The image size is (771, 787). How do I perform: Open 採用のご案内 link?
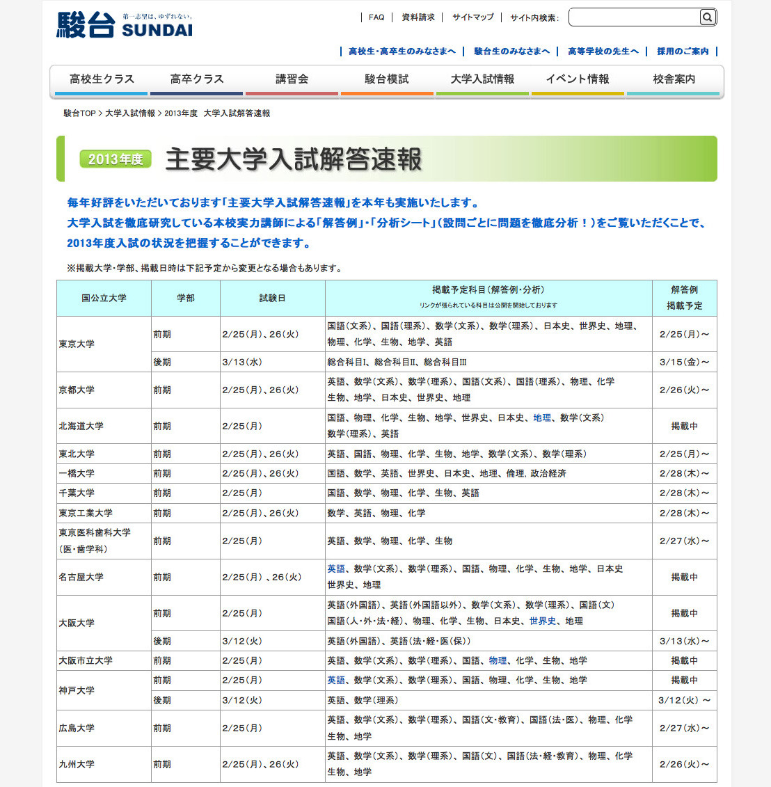coord(683,51)
